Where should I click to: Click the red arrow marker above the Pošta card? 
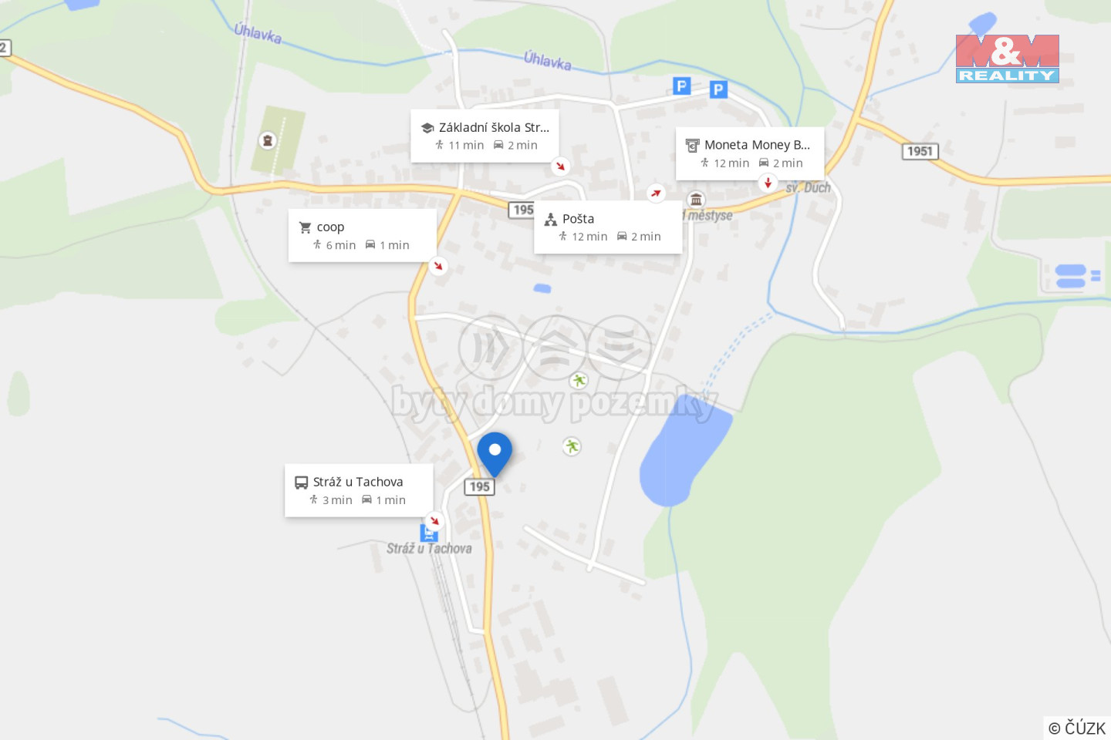click(x=656, y=193)
